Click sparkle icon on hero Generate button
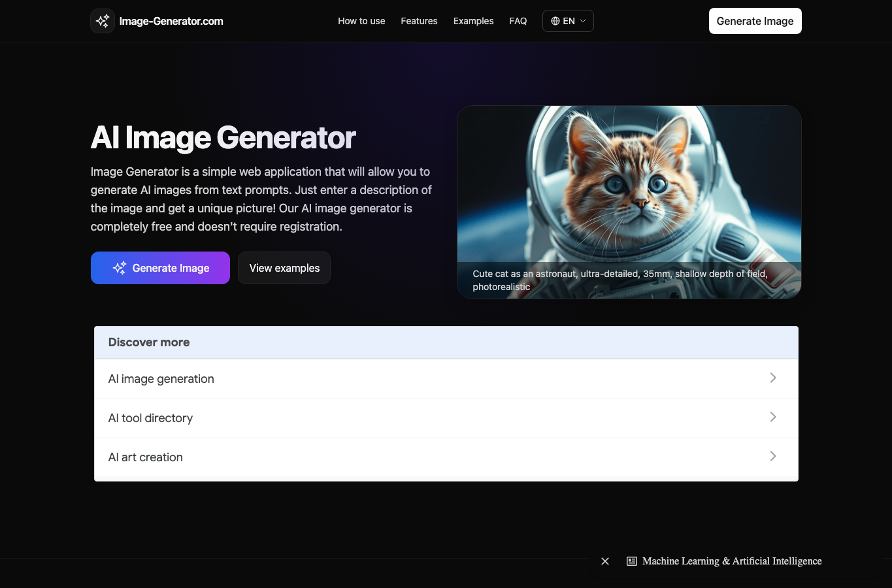Viewport: 892px width, 588px height. click(120, 268)
